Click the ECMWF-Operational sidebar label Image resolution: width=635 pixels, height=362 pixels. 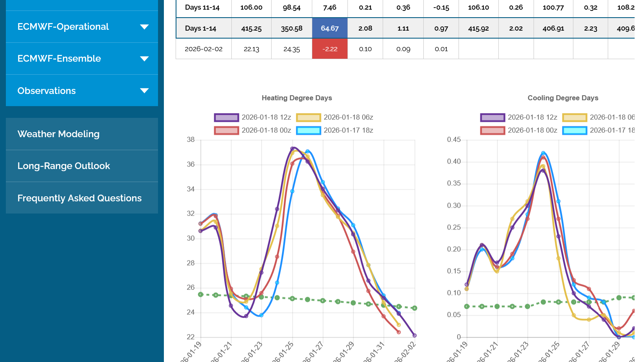click(63, 27)
